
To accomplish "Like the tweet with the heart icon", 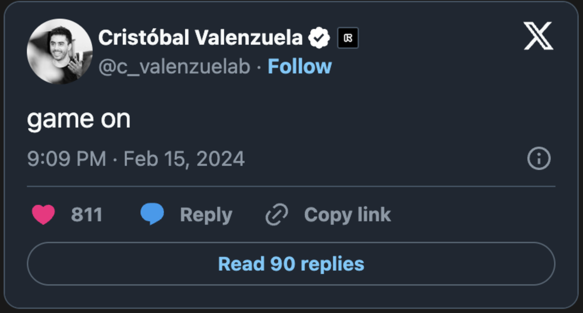I will (43, 214).
